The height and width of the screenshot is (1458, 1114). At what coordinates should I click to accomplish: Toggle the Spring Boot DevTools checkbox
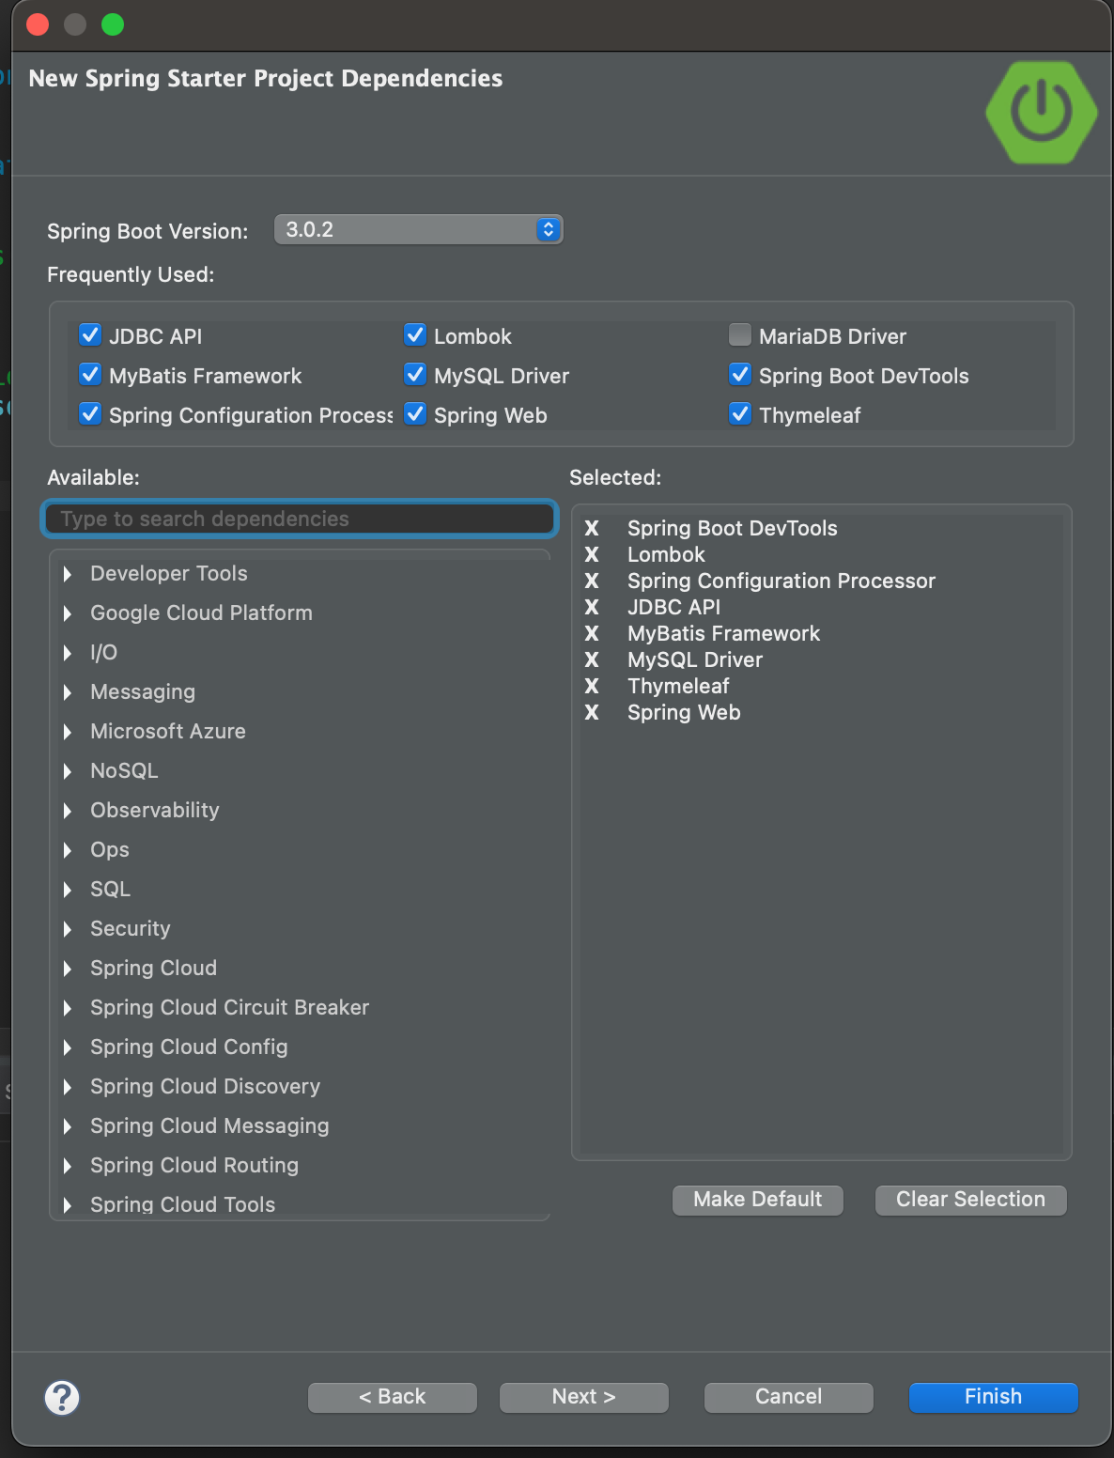tap(740, 375)
